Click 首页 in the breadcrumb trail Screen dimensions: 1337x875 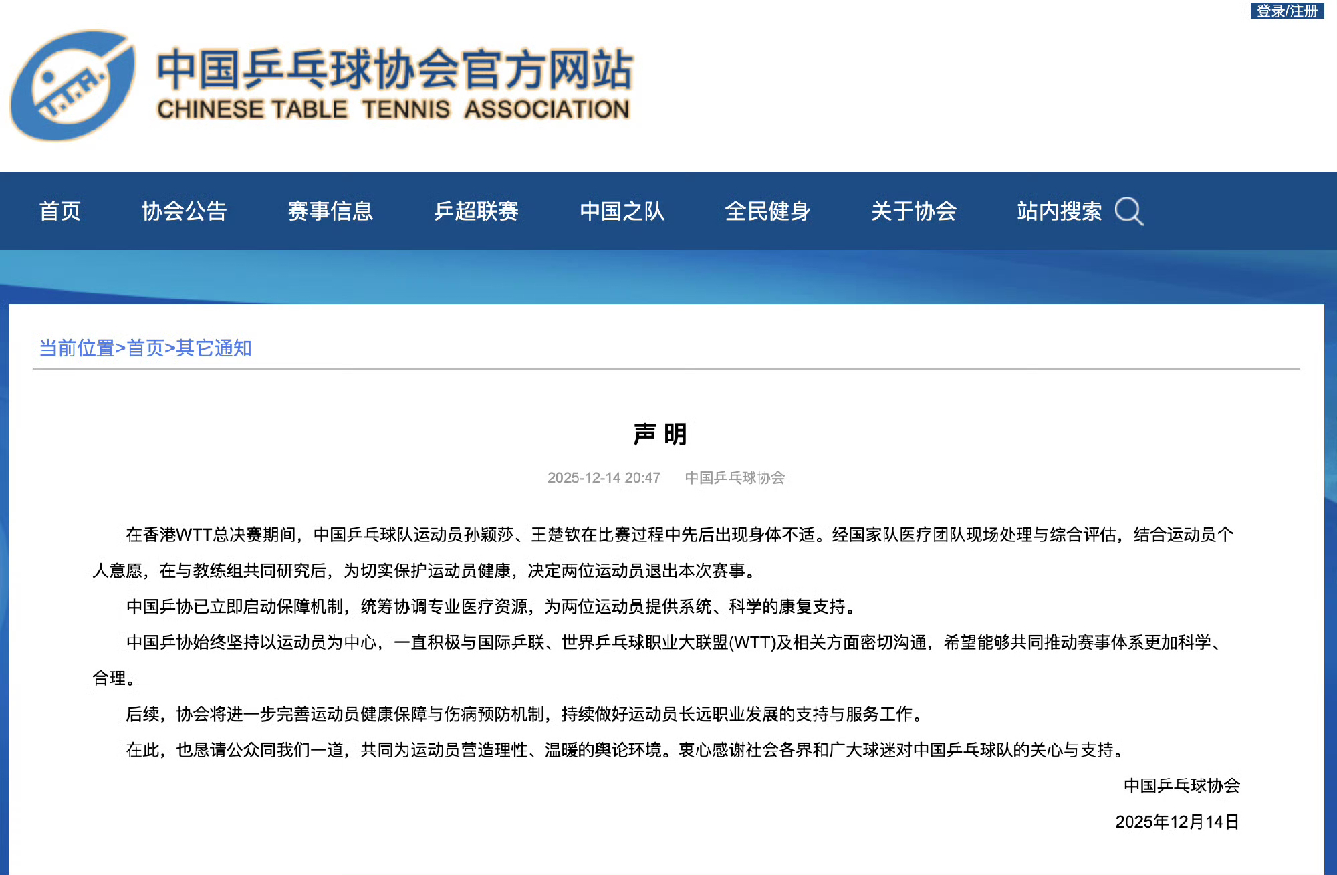coord(145,348)
